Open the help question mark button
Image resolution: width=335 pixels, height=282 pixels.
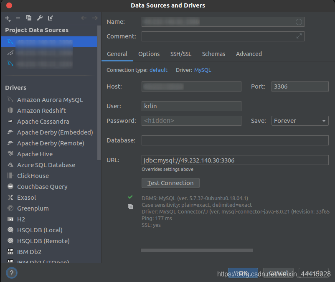point(12,273)
